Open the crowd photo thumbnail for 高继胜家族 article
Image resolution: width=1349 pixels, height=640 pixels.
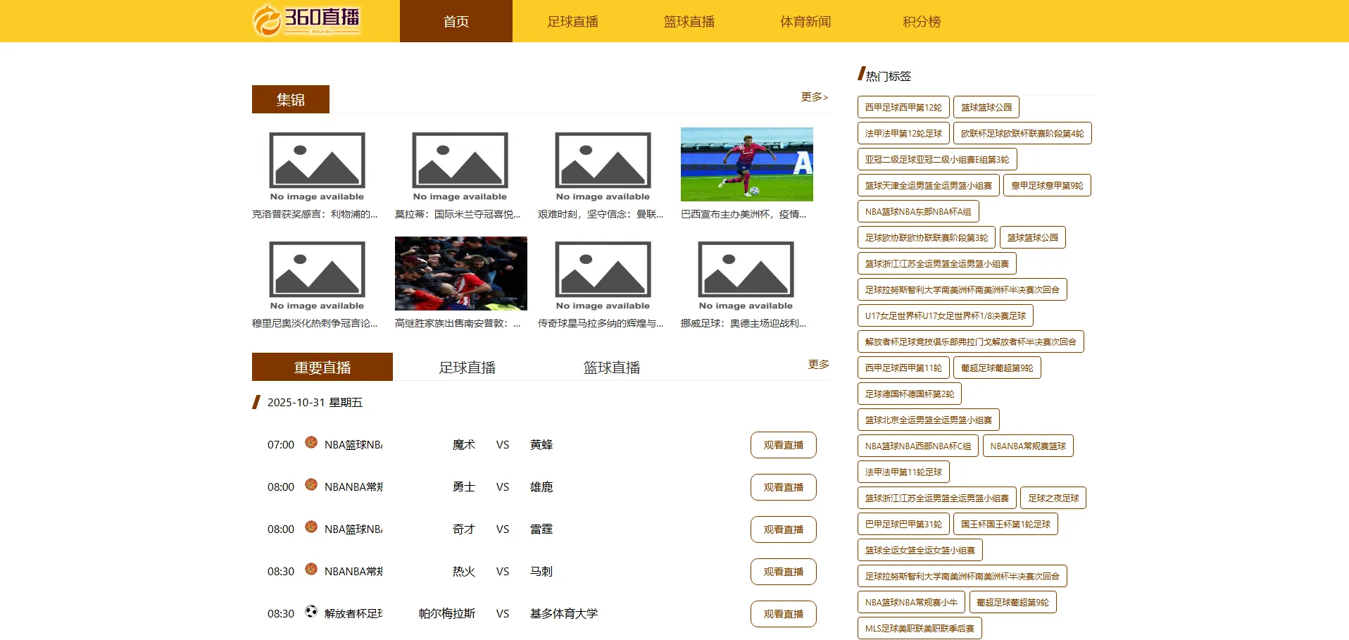tap(460, 273)
